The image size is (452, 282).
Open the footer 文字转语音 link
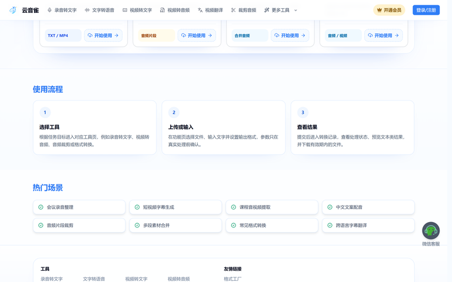click(94, 279)
